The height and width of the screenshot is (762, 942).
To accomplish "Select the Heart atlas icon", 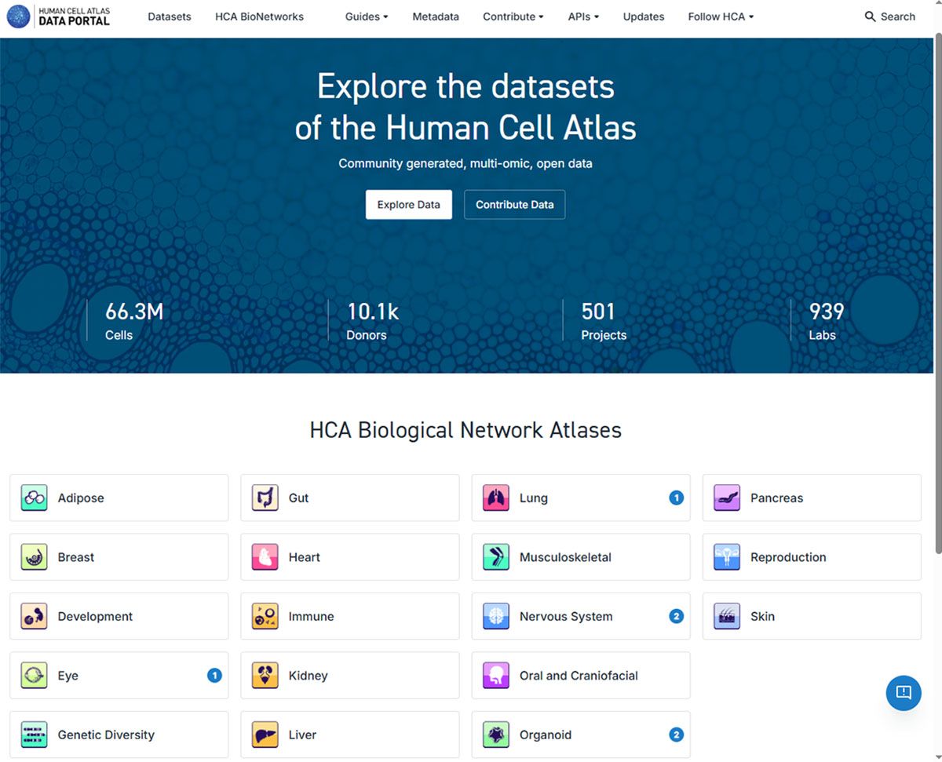I will coord(265,557).
